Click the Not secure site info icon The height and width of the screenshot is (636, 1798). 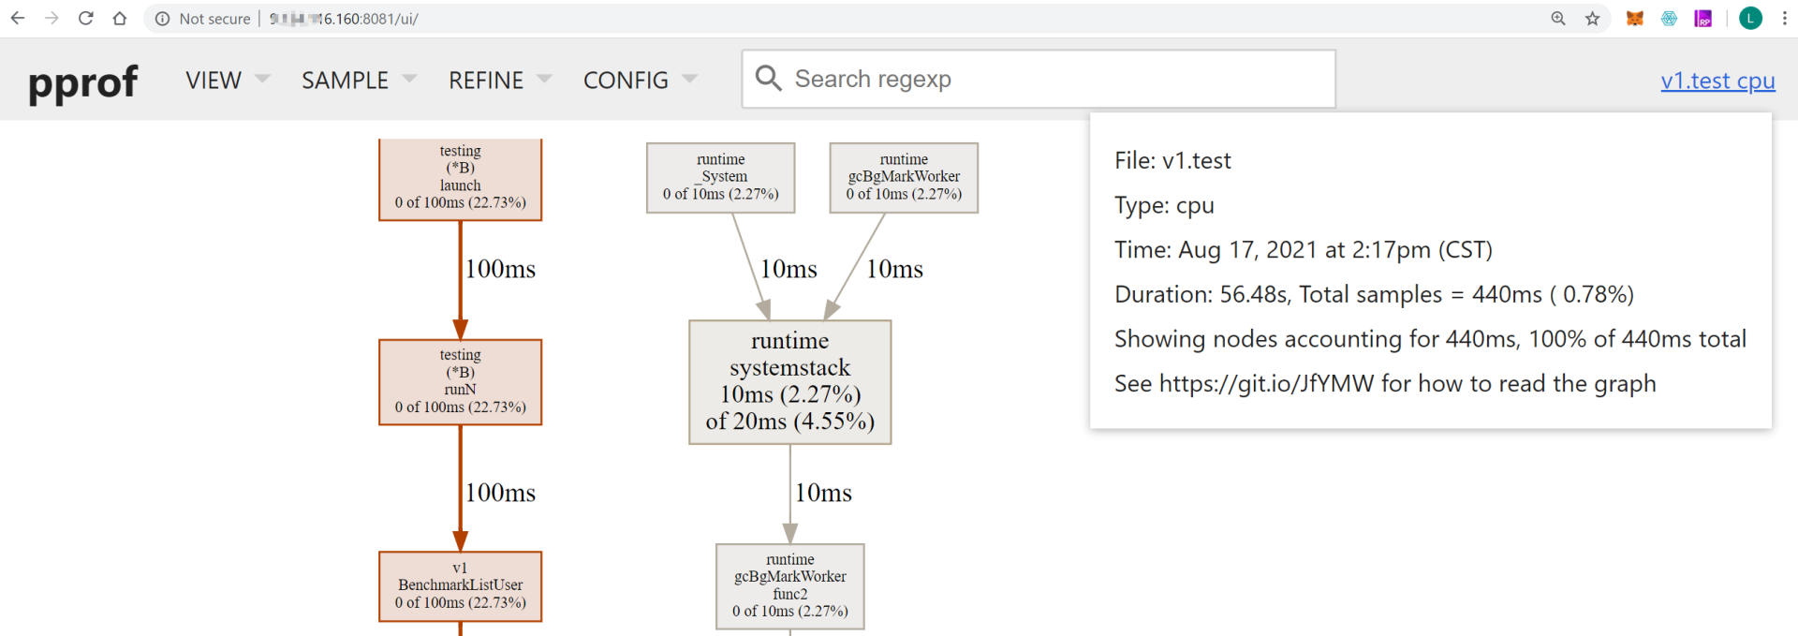coord(163,19)
